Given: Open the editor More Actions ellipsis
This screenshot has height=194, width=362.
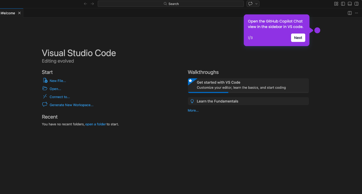Looking at the screenshot, I should pyautogui.click(x=356, y=13).
